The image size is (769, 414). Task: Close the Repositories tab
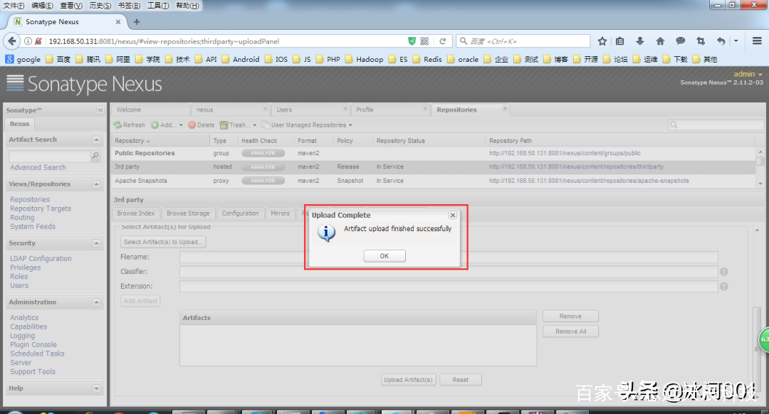coord(505,108)
